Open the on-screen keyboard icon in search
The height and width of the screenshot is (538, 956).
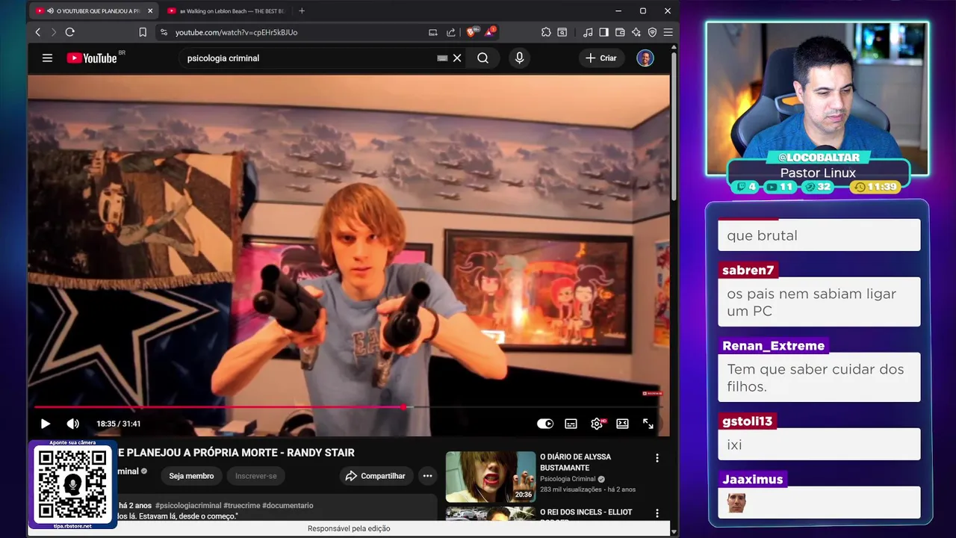(442, 58)
